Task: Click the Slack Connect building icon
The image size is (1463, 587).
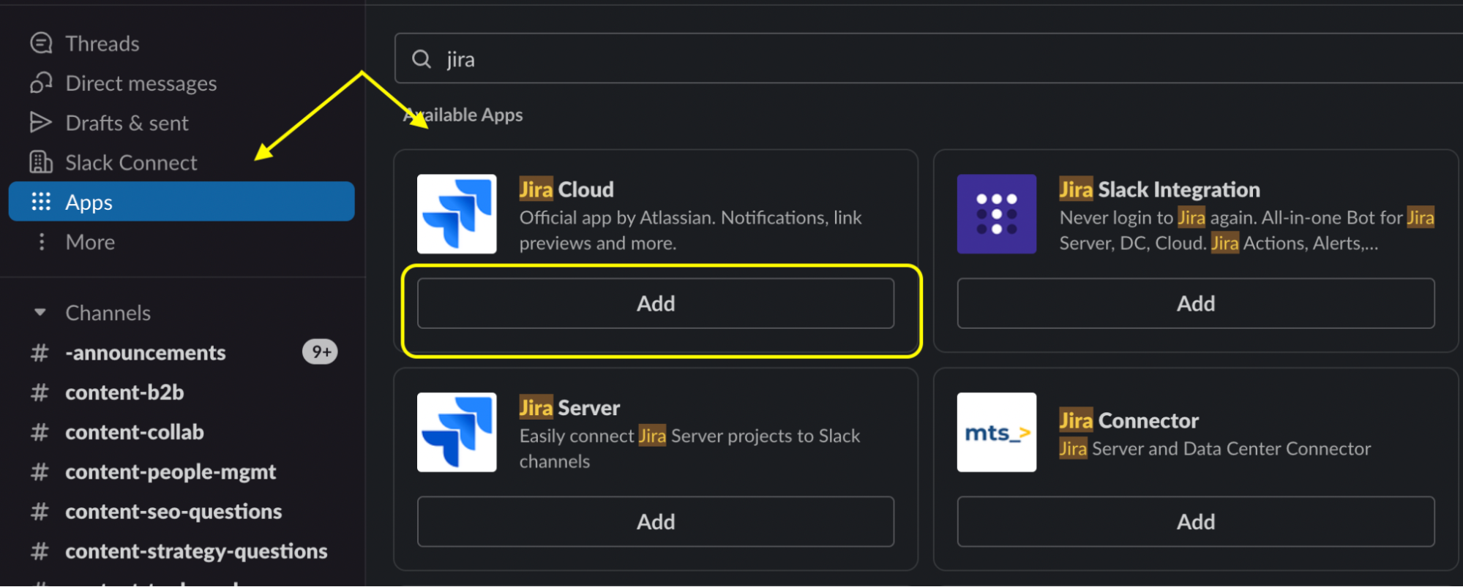Action: coord(41,162)
